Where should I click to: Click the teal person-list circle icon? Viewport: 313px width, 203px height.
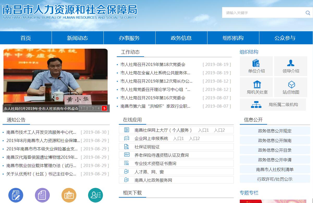tap(95, 195)
